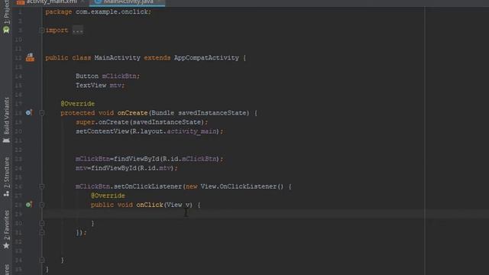Click the implements gutter icon next to onClick

click(29, 205)
